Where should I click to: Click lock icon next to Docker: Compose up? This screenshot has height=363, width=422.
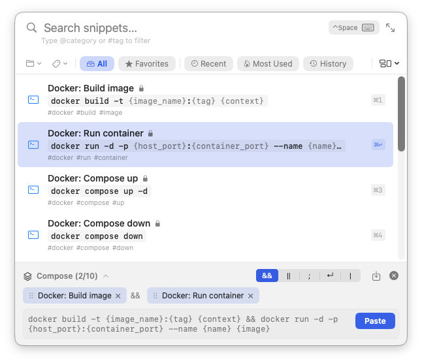pos(145,178)
